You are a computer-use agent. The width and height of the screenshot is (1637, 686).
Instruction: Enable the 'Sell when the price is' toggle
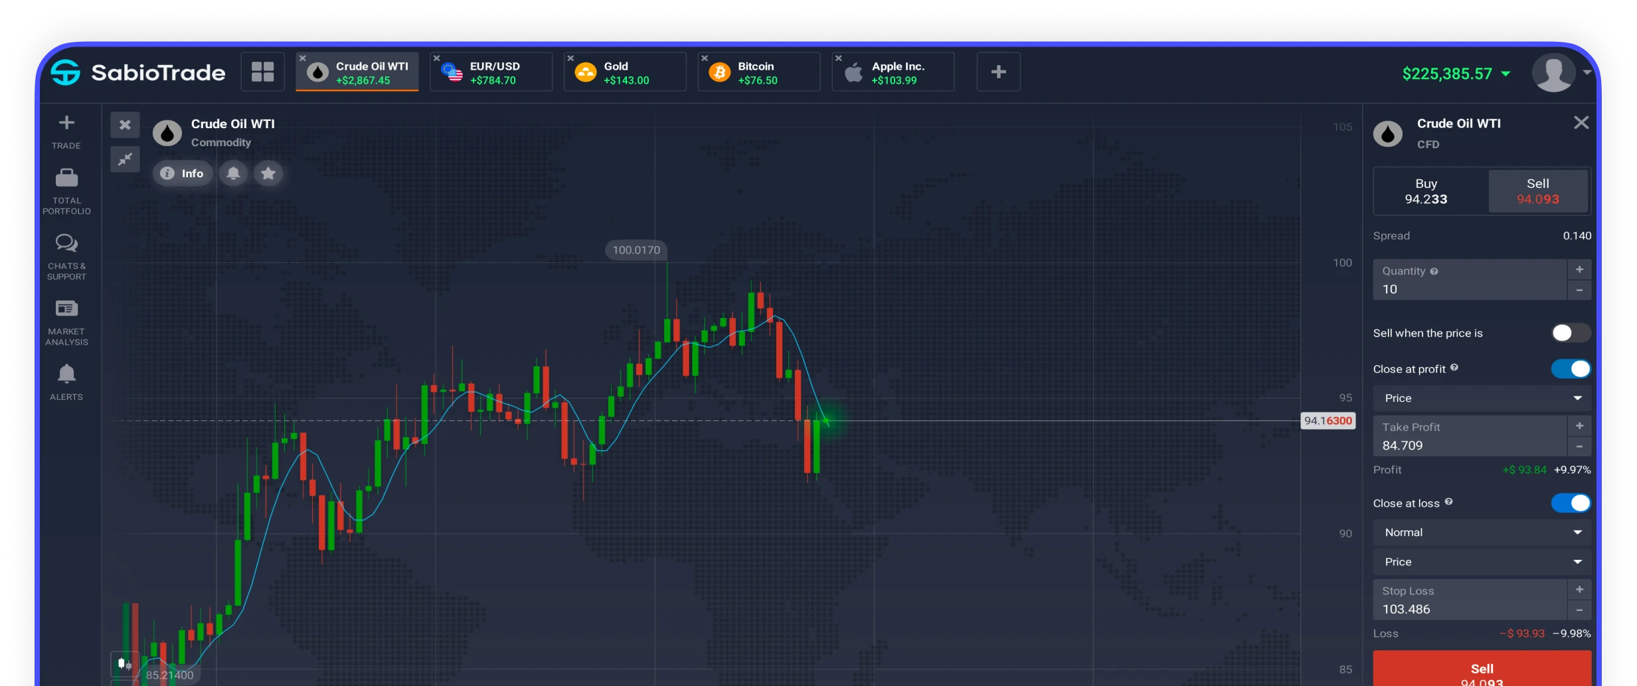[1570, 333]
